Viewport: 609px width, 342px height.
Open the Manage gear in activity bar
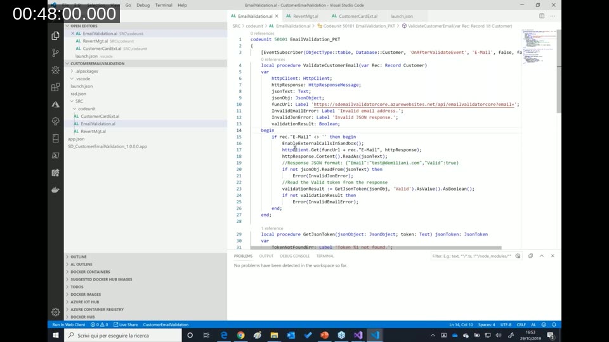56,312
